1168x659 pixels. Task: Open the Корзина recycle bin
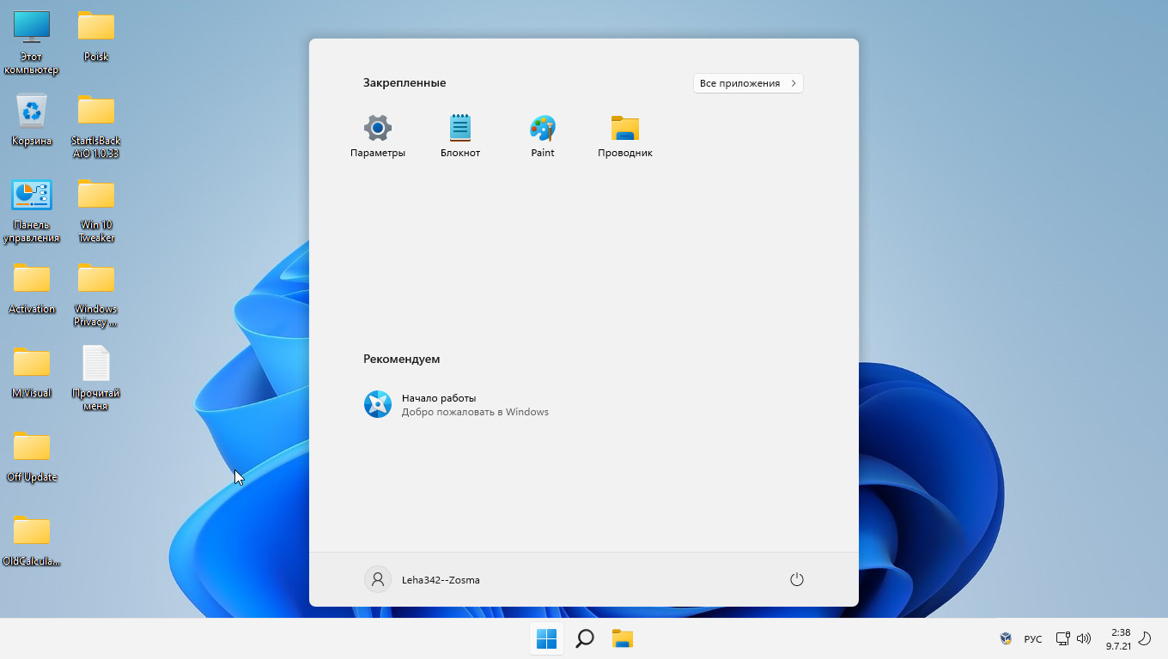coord(32,116)
